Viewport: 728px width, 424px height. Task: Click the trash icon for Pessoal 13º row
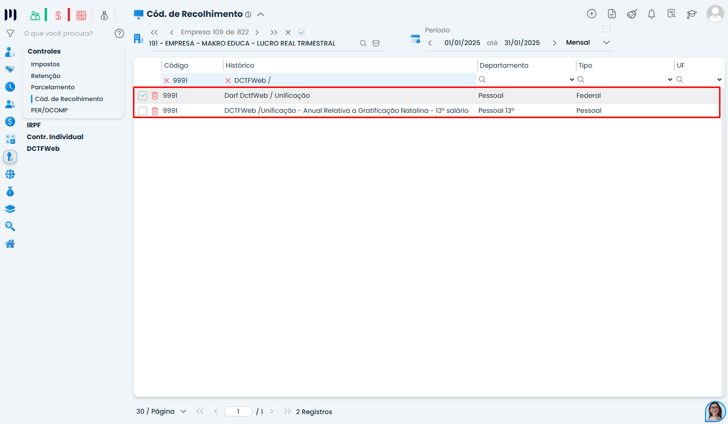[x=155, y=111]
